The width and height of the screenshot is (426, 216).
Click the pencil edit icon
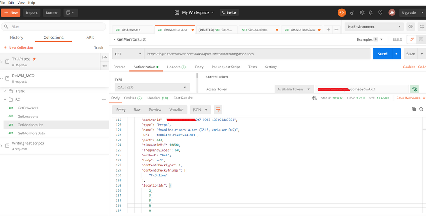(411, 39)
